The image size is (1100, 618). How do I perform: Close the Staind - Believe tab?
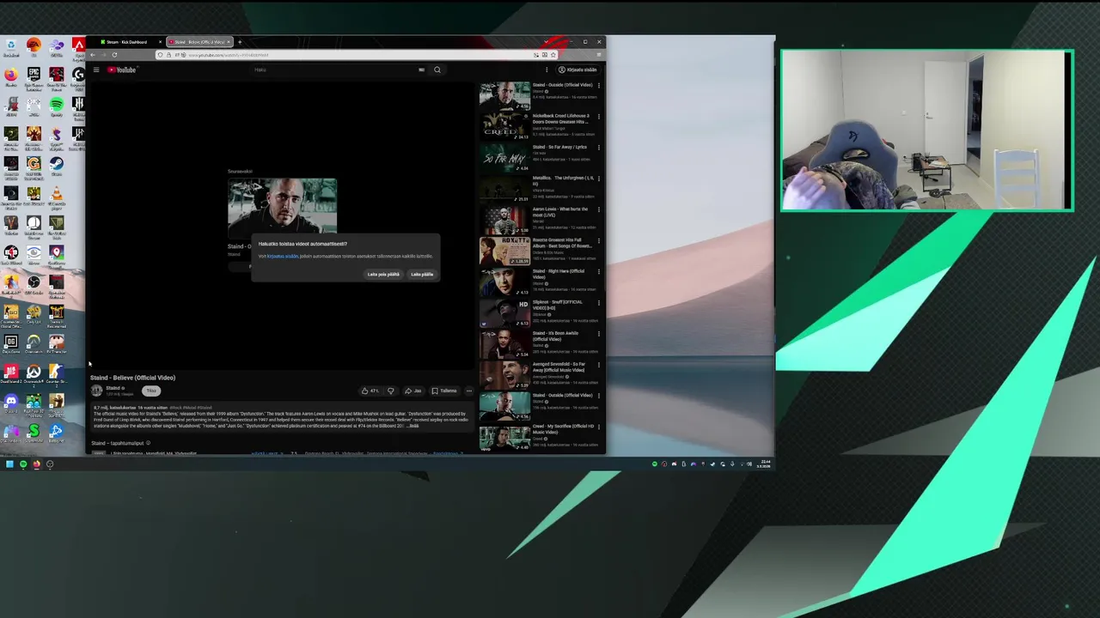coord(228,42)
